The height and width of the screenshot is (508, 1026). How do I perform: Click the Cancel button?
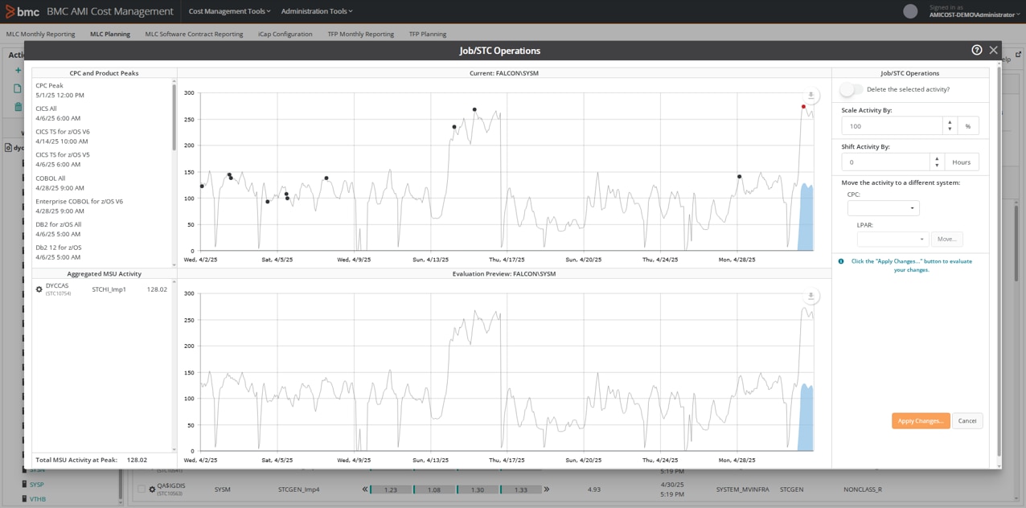[966, 421]
